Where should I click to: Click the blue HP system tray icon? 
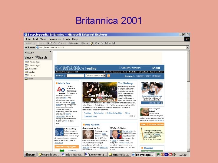click(x=166, y=155)
